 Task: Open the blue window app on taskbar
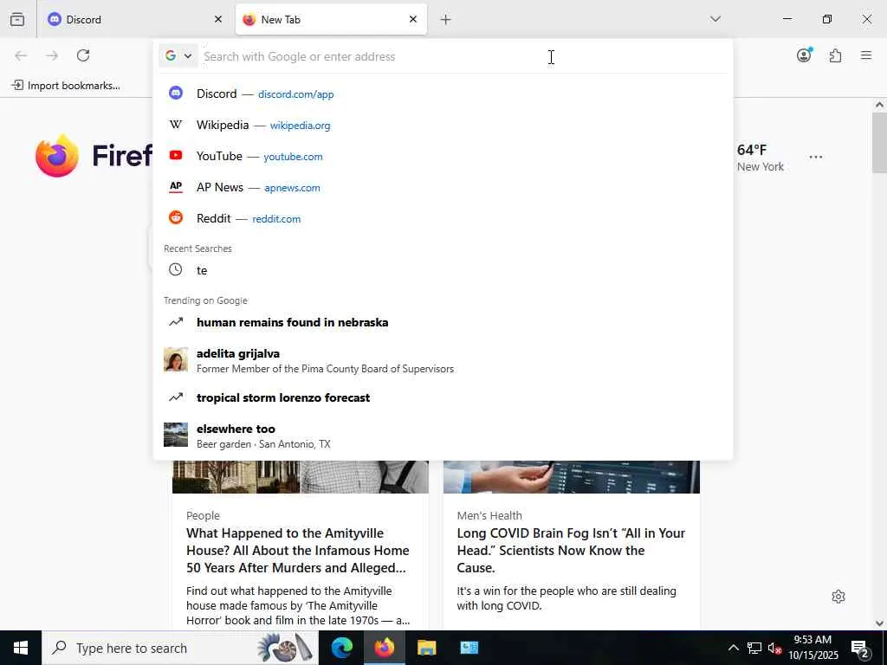(x=469, y=648)
